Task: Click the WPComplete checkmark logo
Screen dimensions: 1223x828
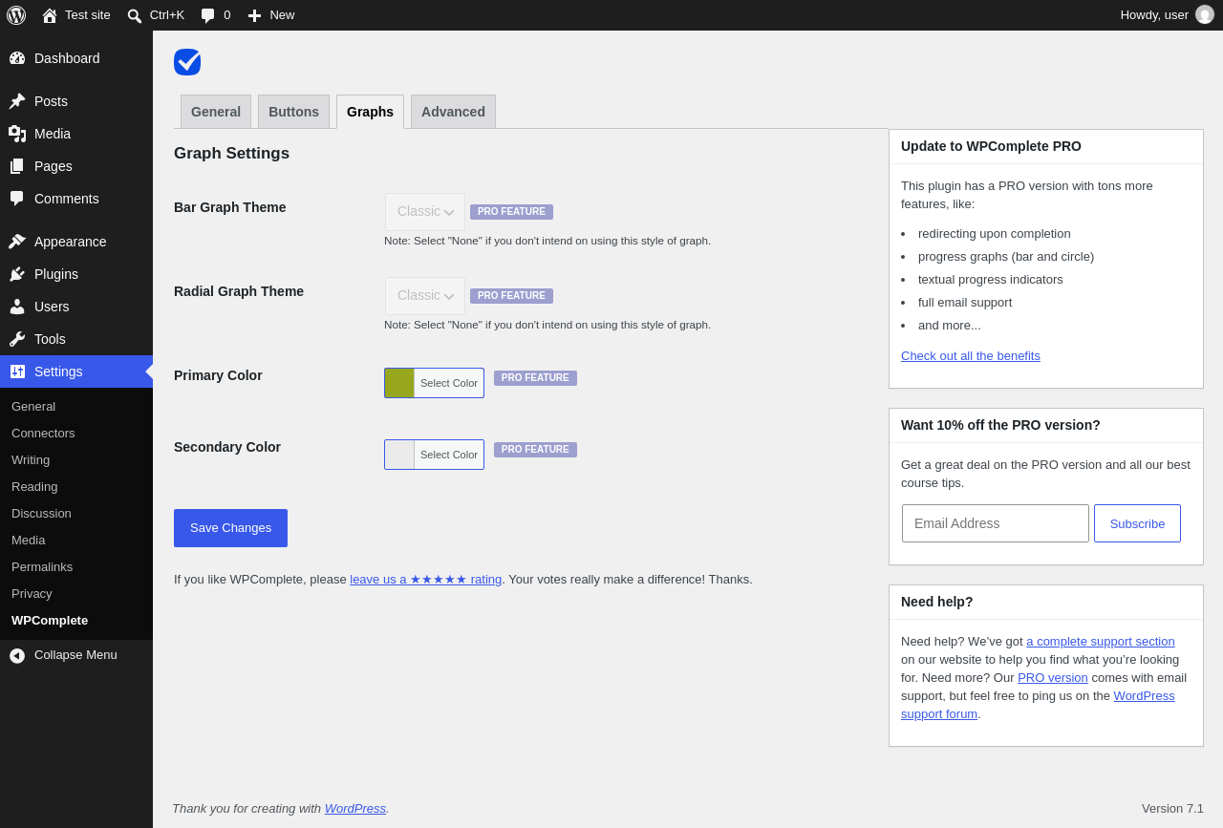Action: point(187,62)
